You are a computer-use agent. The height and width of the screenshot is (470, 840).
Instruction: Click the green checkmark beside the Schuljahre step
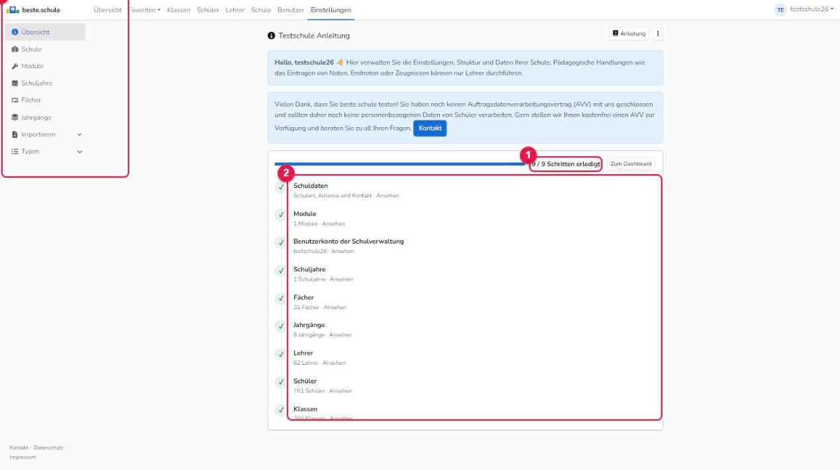(x=281, y=271)
